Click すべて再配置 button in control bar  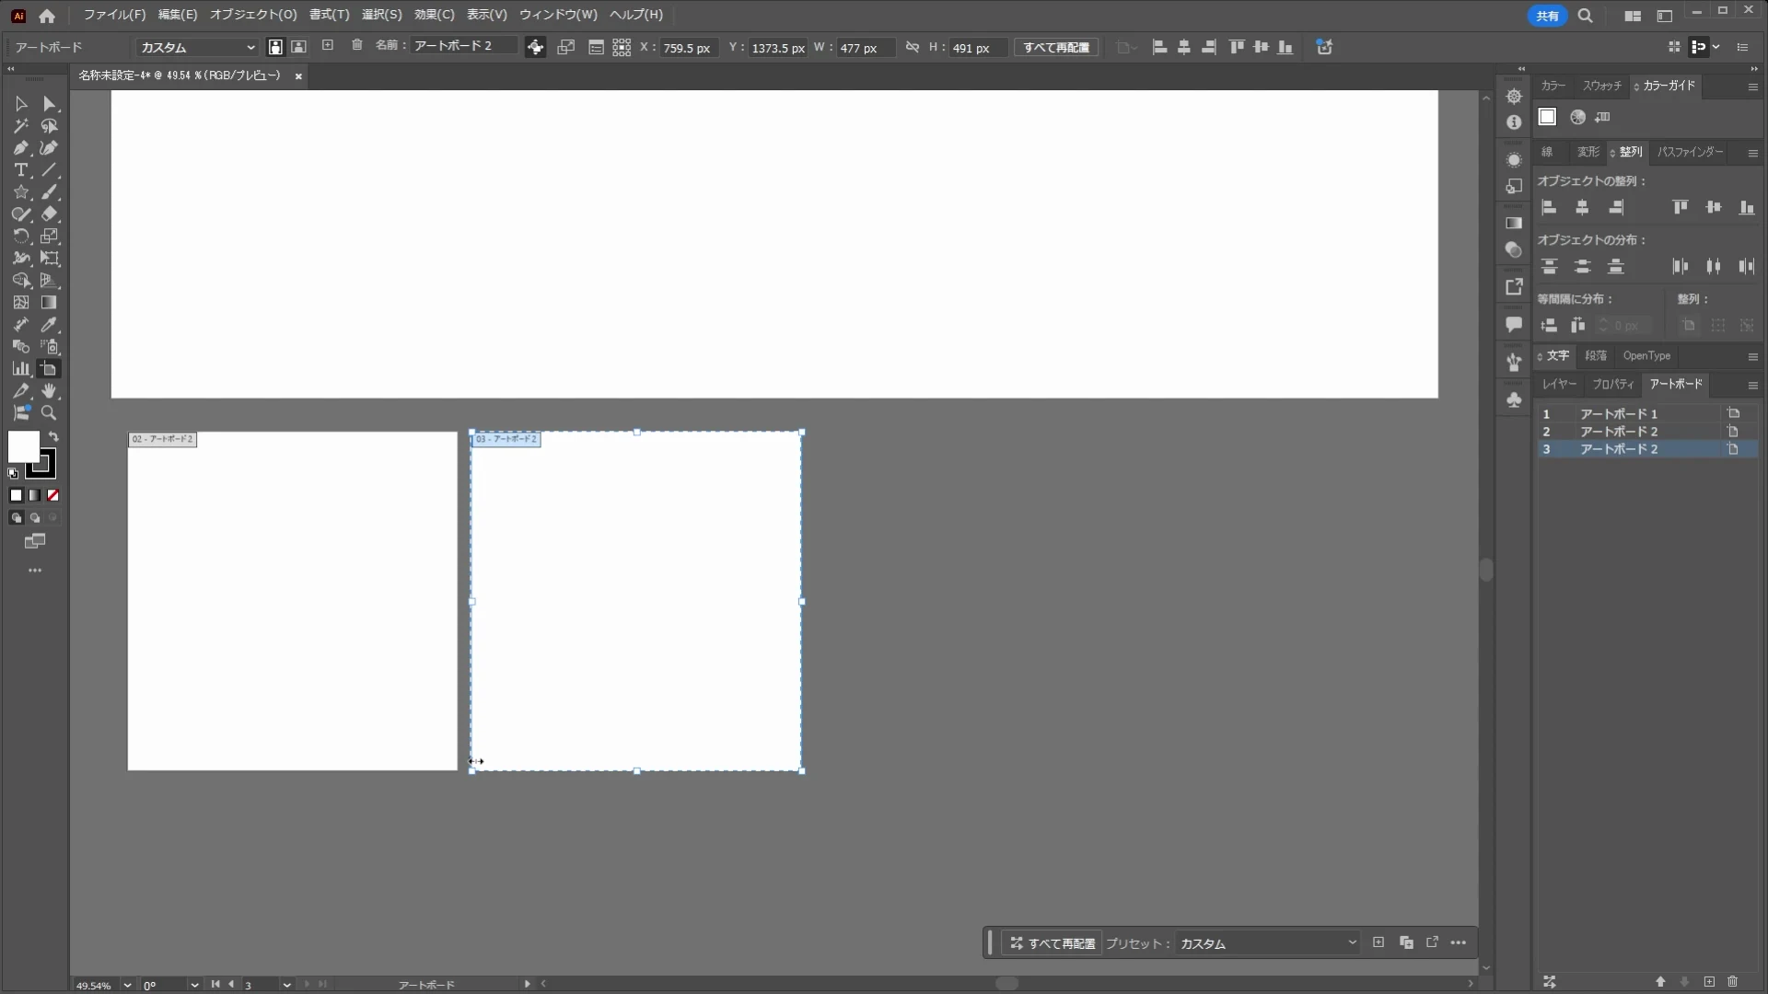tap(1056, 47)
